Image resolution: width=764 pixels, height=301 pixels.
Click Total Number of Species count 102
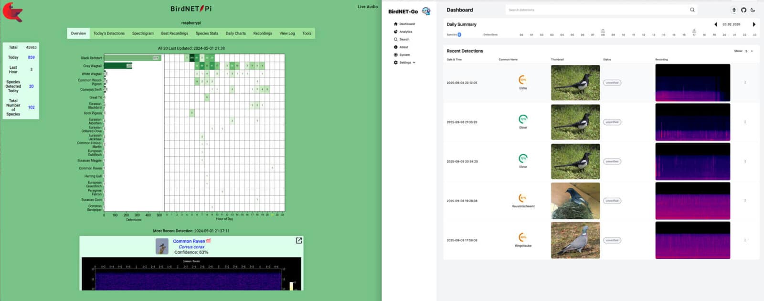click(31, 107)
